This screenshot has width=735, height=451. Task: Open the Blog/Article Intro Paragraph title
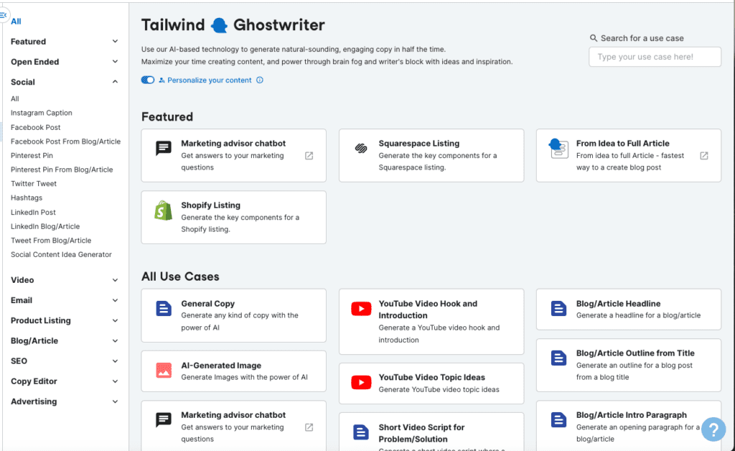click(x=632, y=415)
